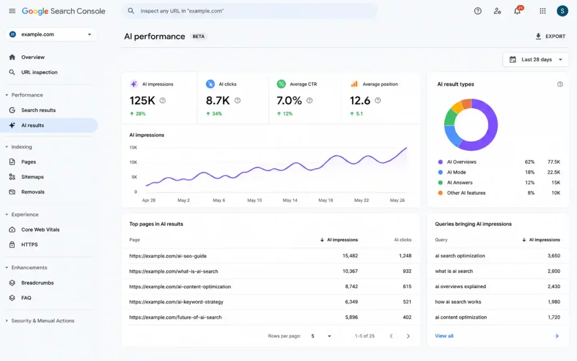577x361 pixels.
Task: Select AI results in sidebar
Action: tap(50, 125)
